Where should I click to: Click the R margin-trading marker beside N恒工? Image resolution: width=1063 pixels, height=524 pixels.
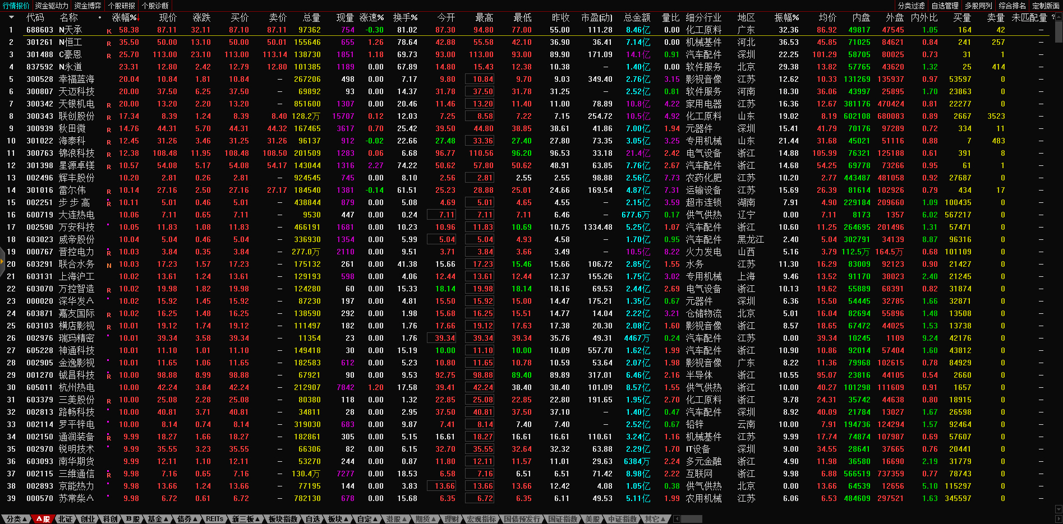[x=109, y=44]
